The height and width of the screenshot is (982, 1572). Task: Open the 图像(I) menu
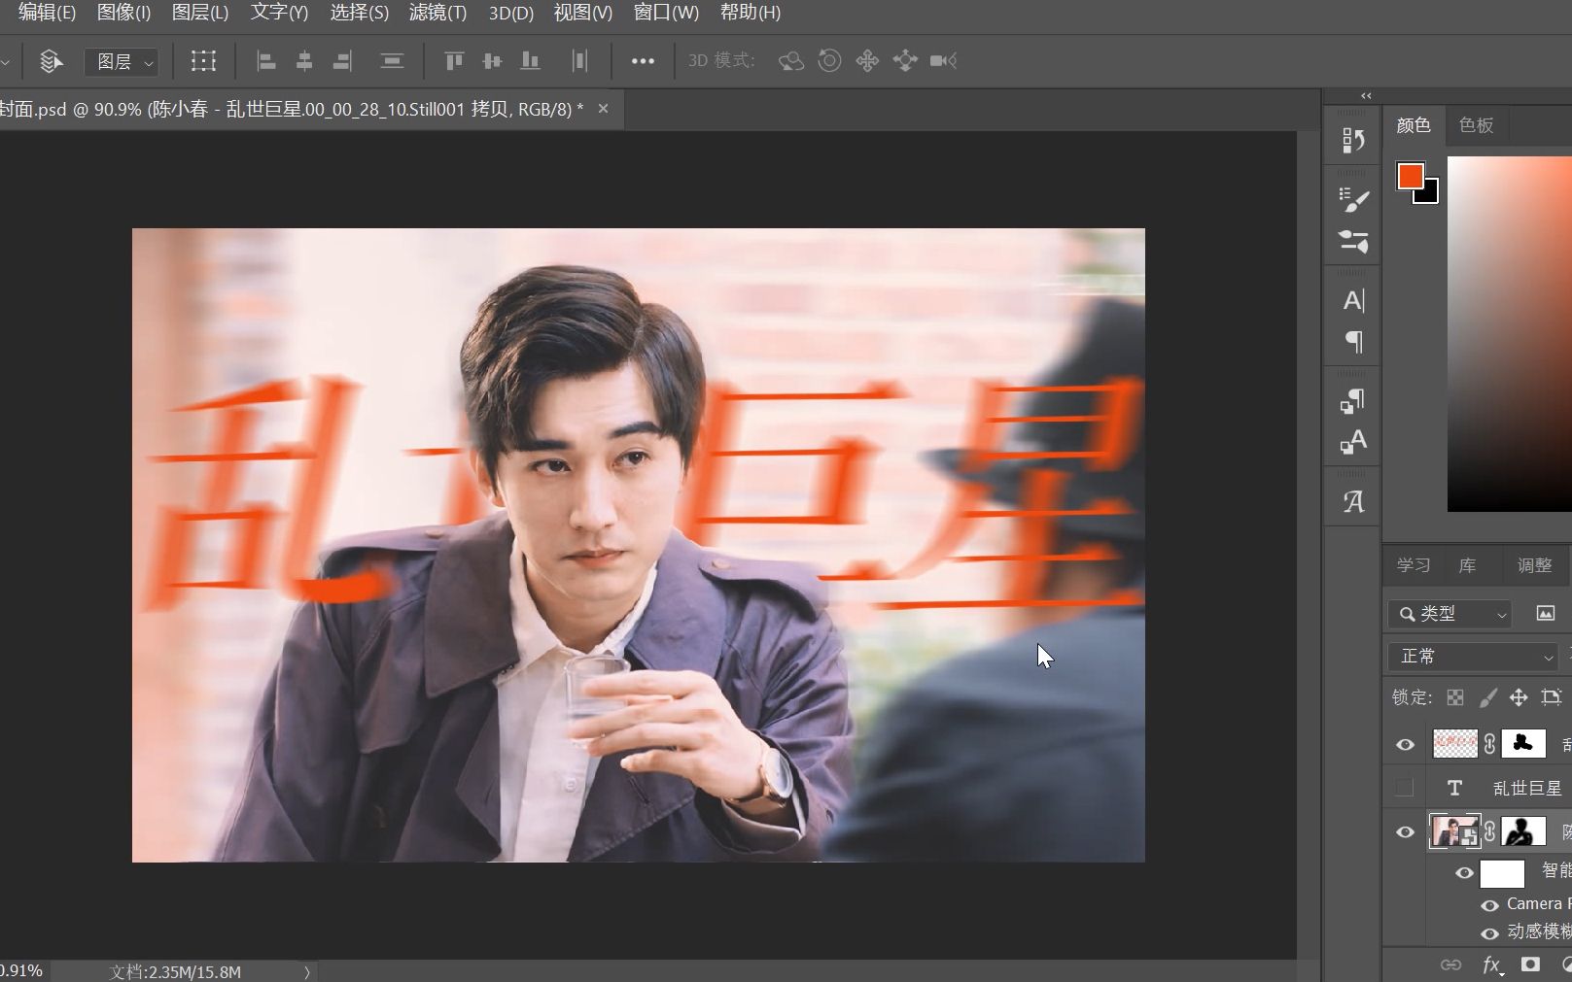tap(123, 13)
